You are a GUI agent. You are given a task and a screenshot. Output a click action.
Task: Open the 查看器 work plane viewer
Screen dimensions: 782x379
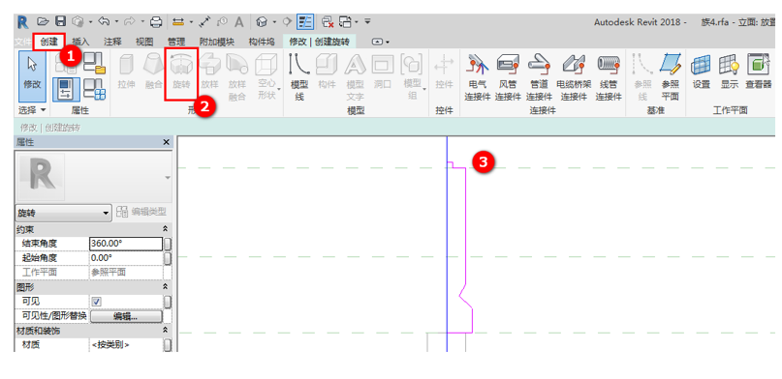758,73
